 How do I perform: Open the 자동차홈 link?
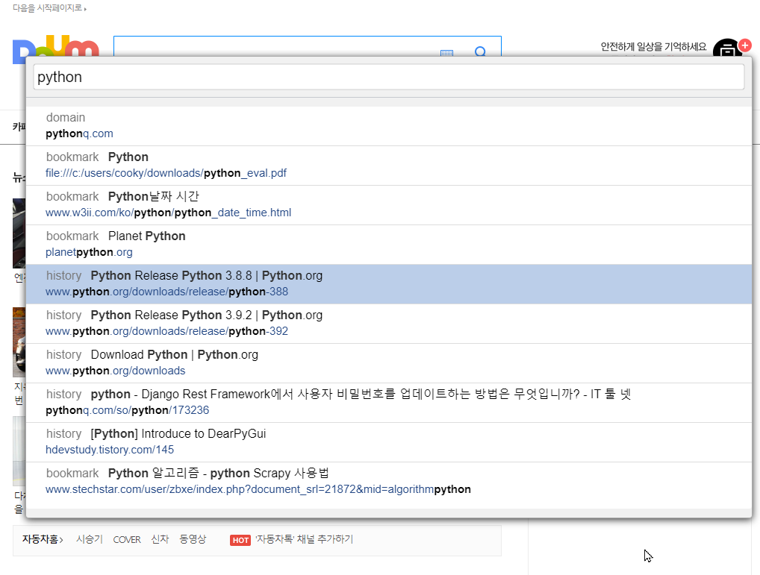[x=43, y=539]
